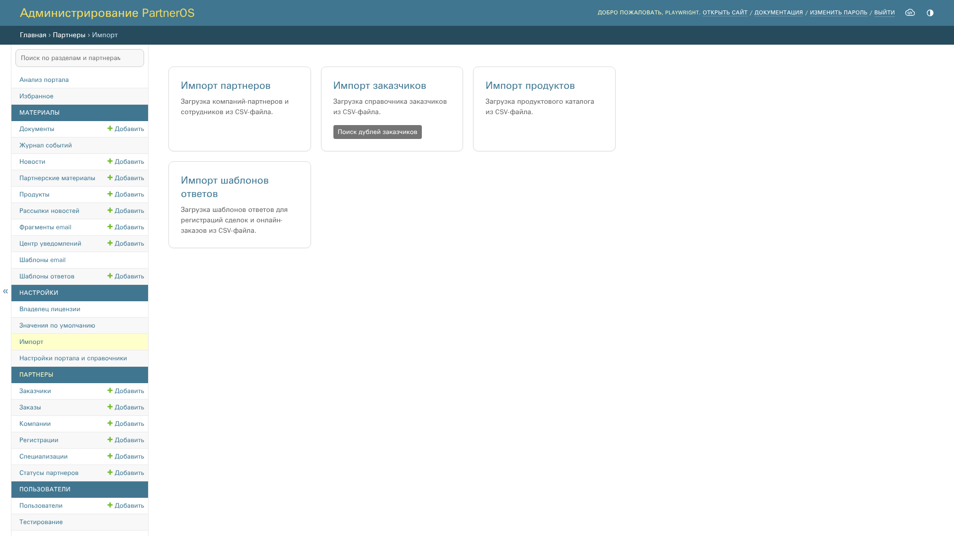Add a new Заказы entry
This screenshot has width=954, height=536.
[126, 407]
